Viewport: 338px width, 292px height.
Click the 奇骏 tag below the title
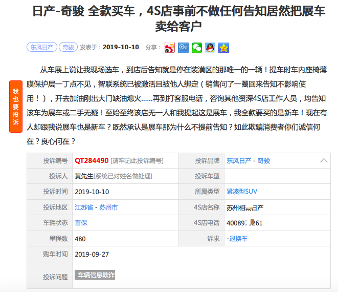(68, 47)
